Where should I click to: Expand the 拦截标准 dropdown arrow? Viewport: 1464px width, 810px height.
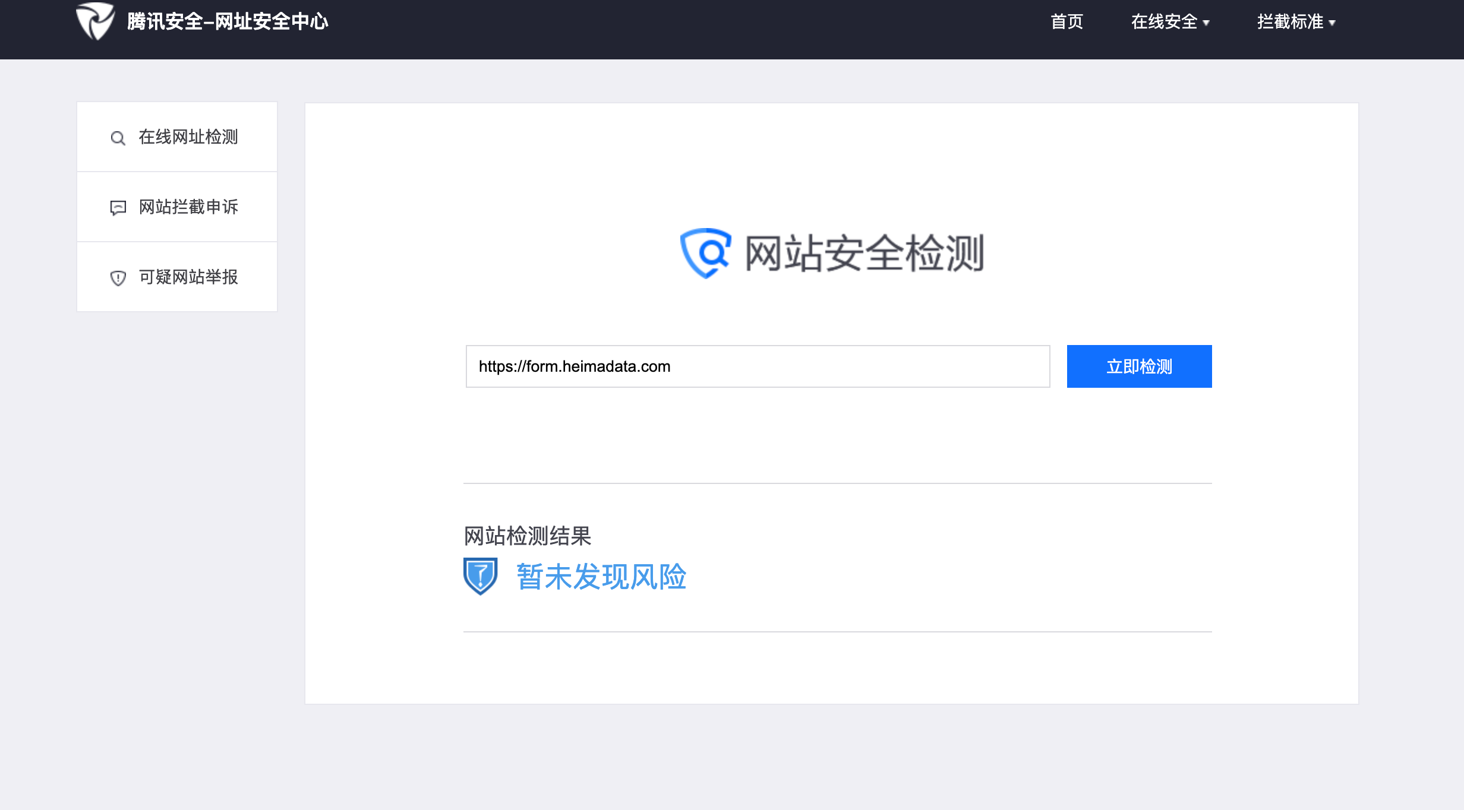coord(1333,23)
